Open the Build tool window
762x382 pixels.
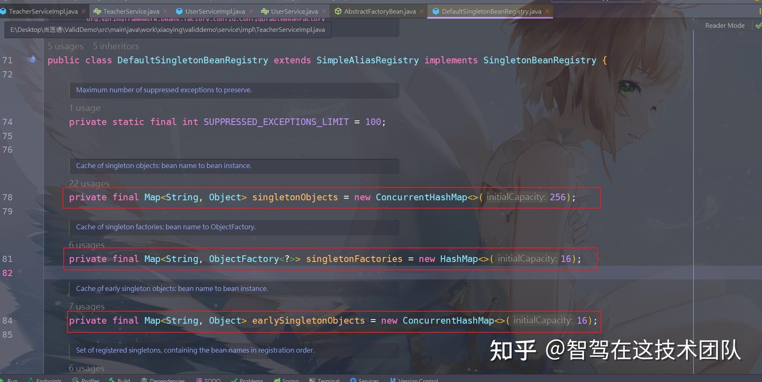(119, 380)
